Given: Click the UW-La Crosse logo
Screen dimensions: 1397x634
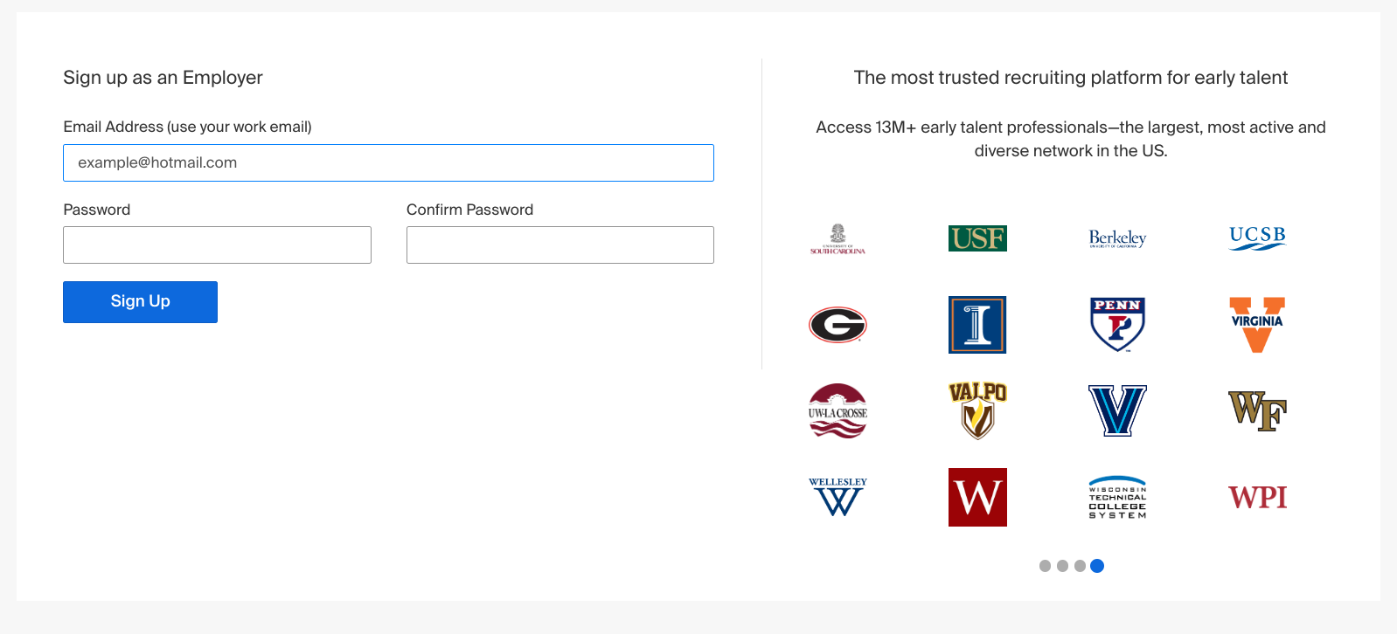Looking at the screenshot, I should coord(838,410).
